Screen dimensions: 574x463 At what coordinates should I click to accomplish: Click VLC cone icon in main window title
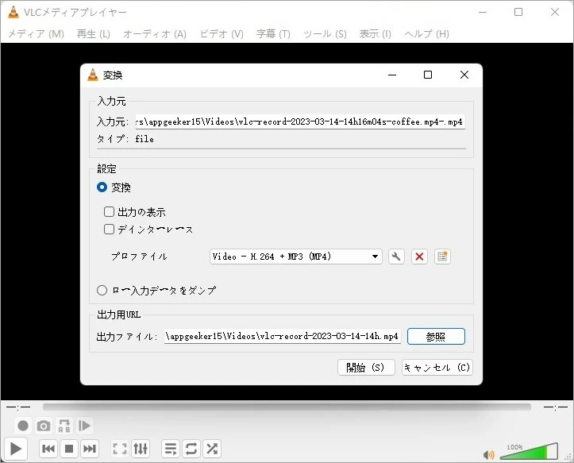[13, 12]
